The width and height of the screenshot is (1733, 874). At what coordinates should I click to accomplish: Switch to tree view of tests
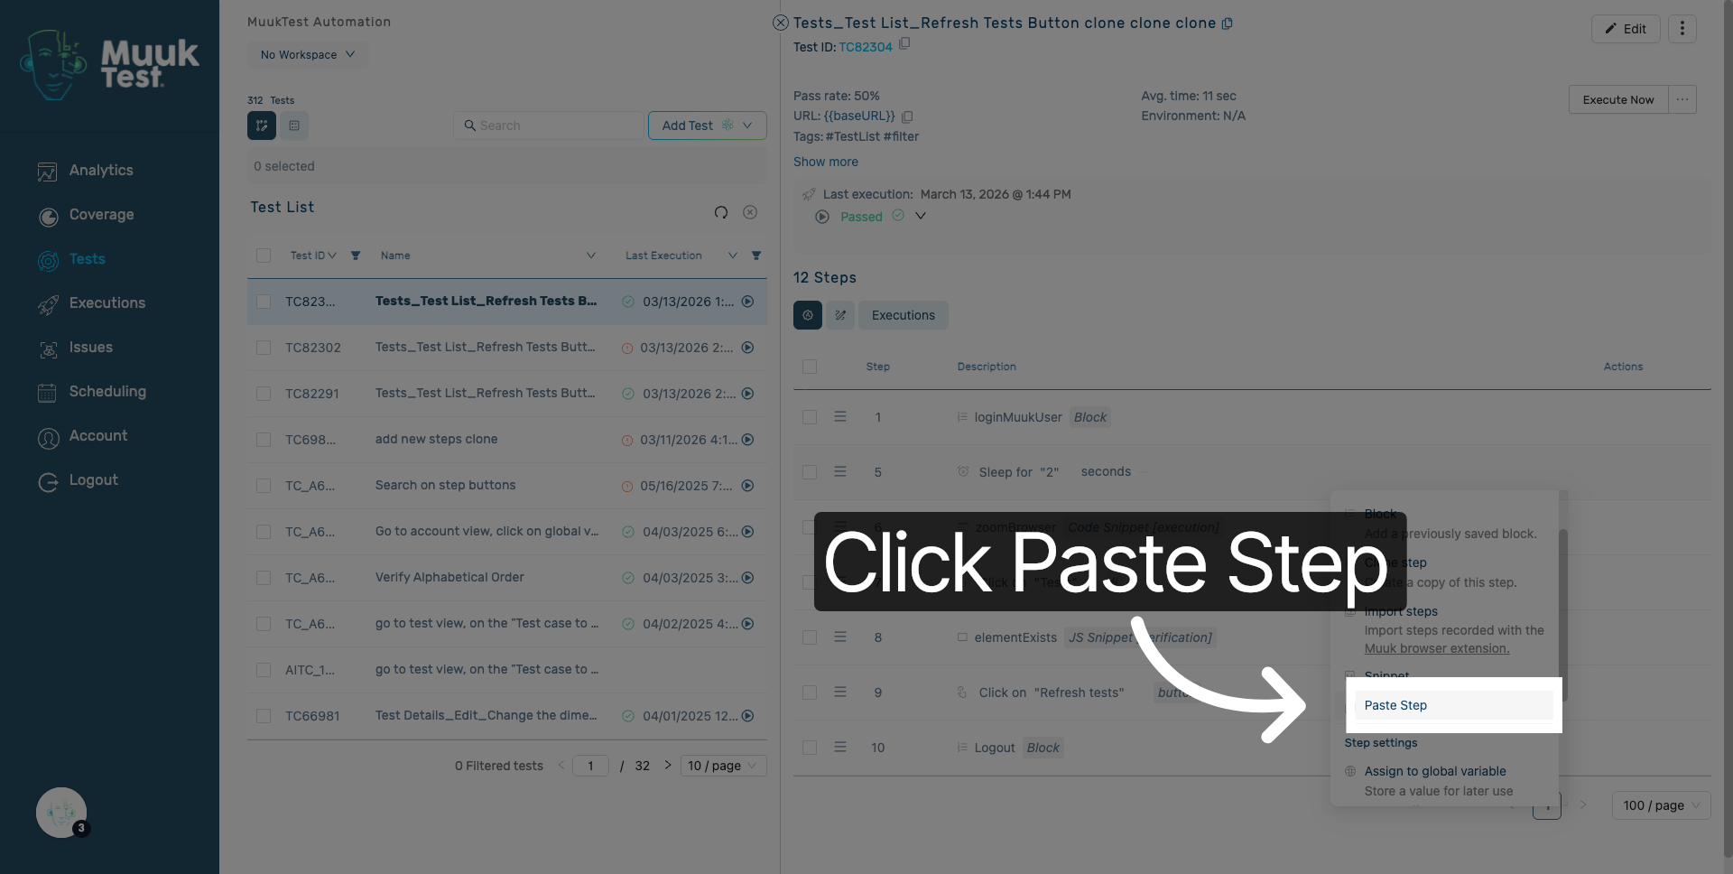tap(262, 126)
